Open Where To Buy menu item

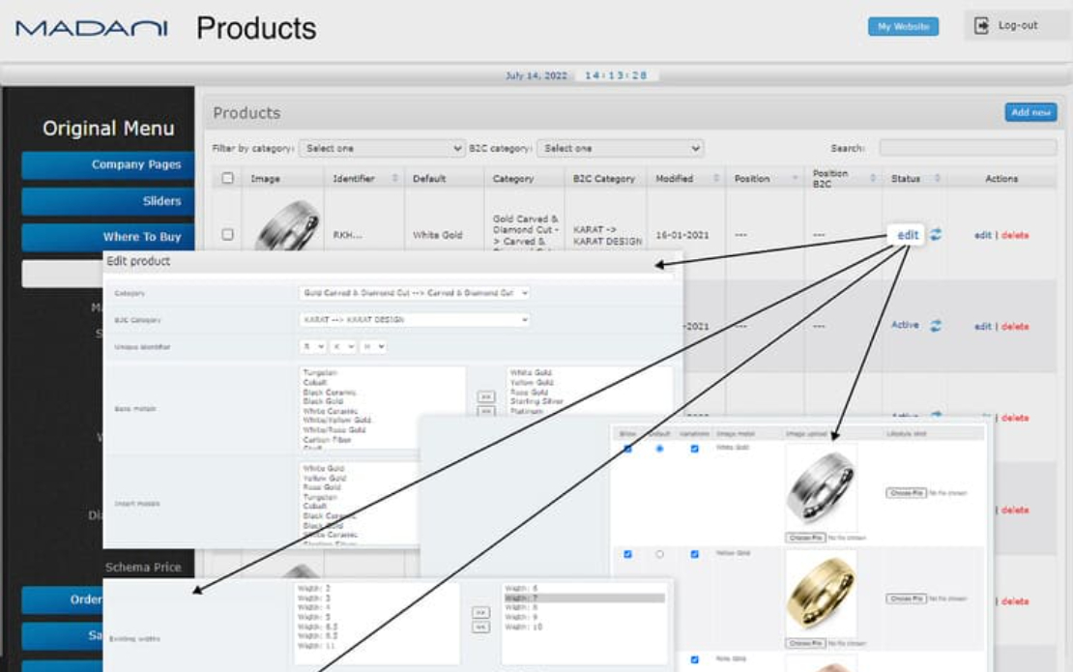coord(108,237)
